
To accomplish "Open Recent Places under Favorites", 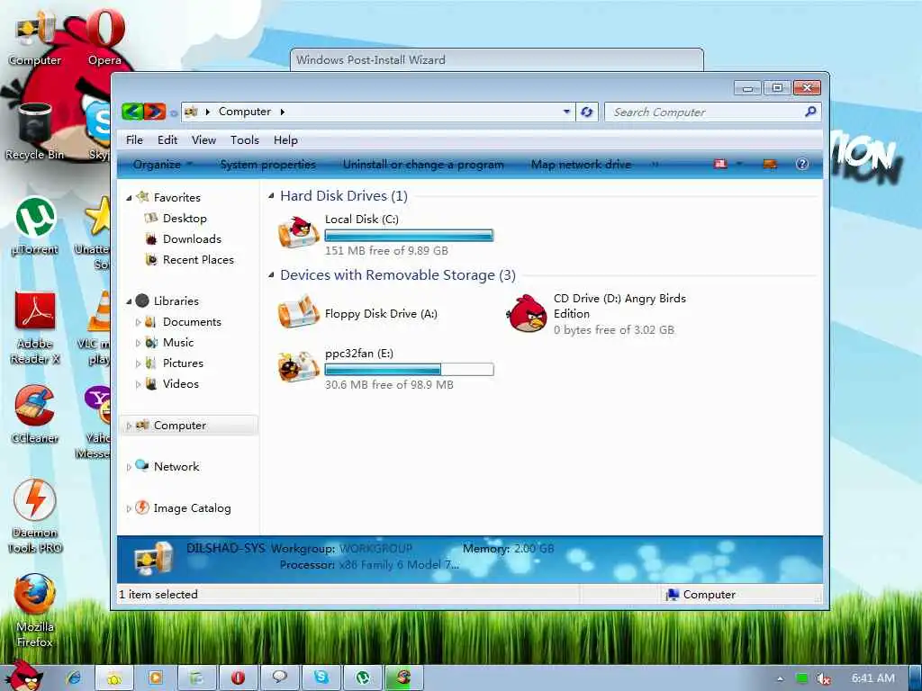I will tap(198, 259).
